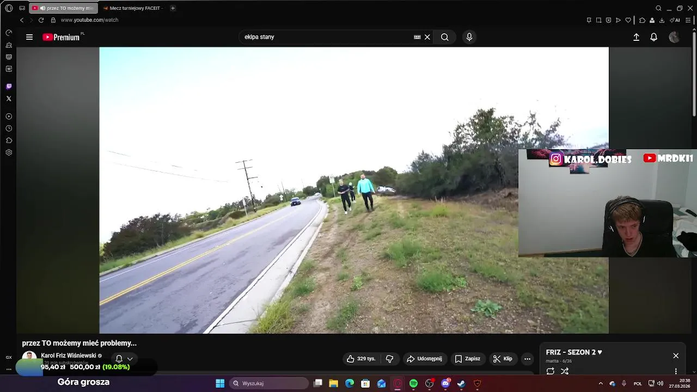Open Karol Friz Wiśniewski channel link
697x392 pixels.
pos(69,356)
